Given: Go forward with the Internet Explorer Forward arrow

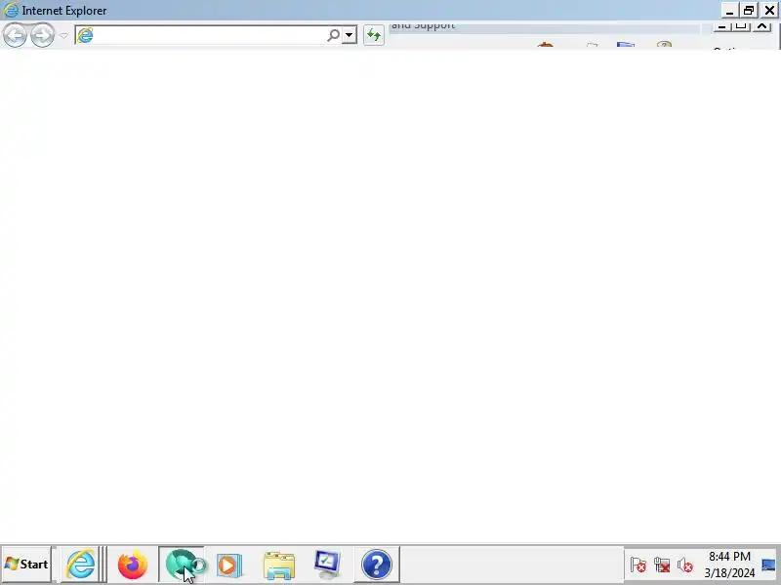Looking at the screenshot, I should point(42,35).
